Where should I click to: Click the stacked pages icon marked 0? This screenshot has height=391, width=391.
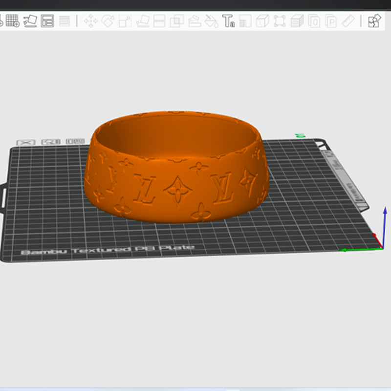tap(314, 21)
